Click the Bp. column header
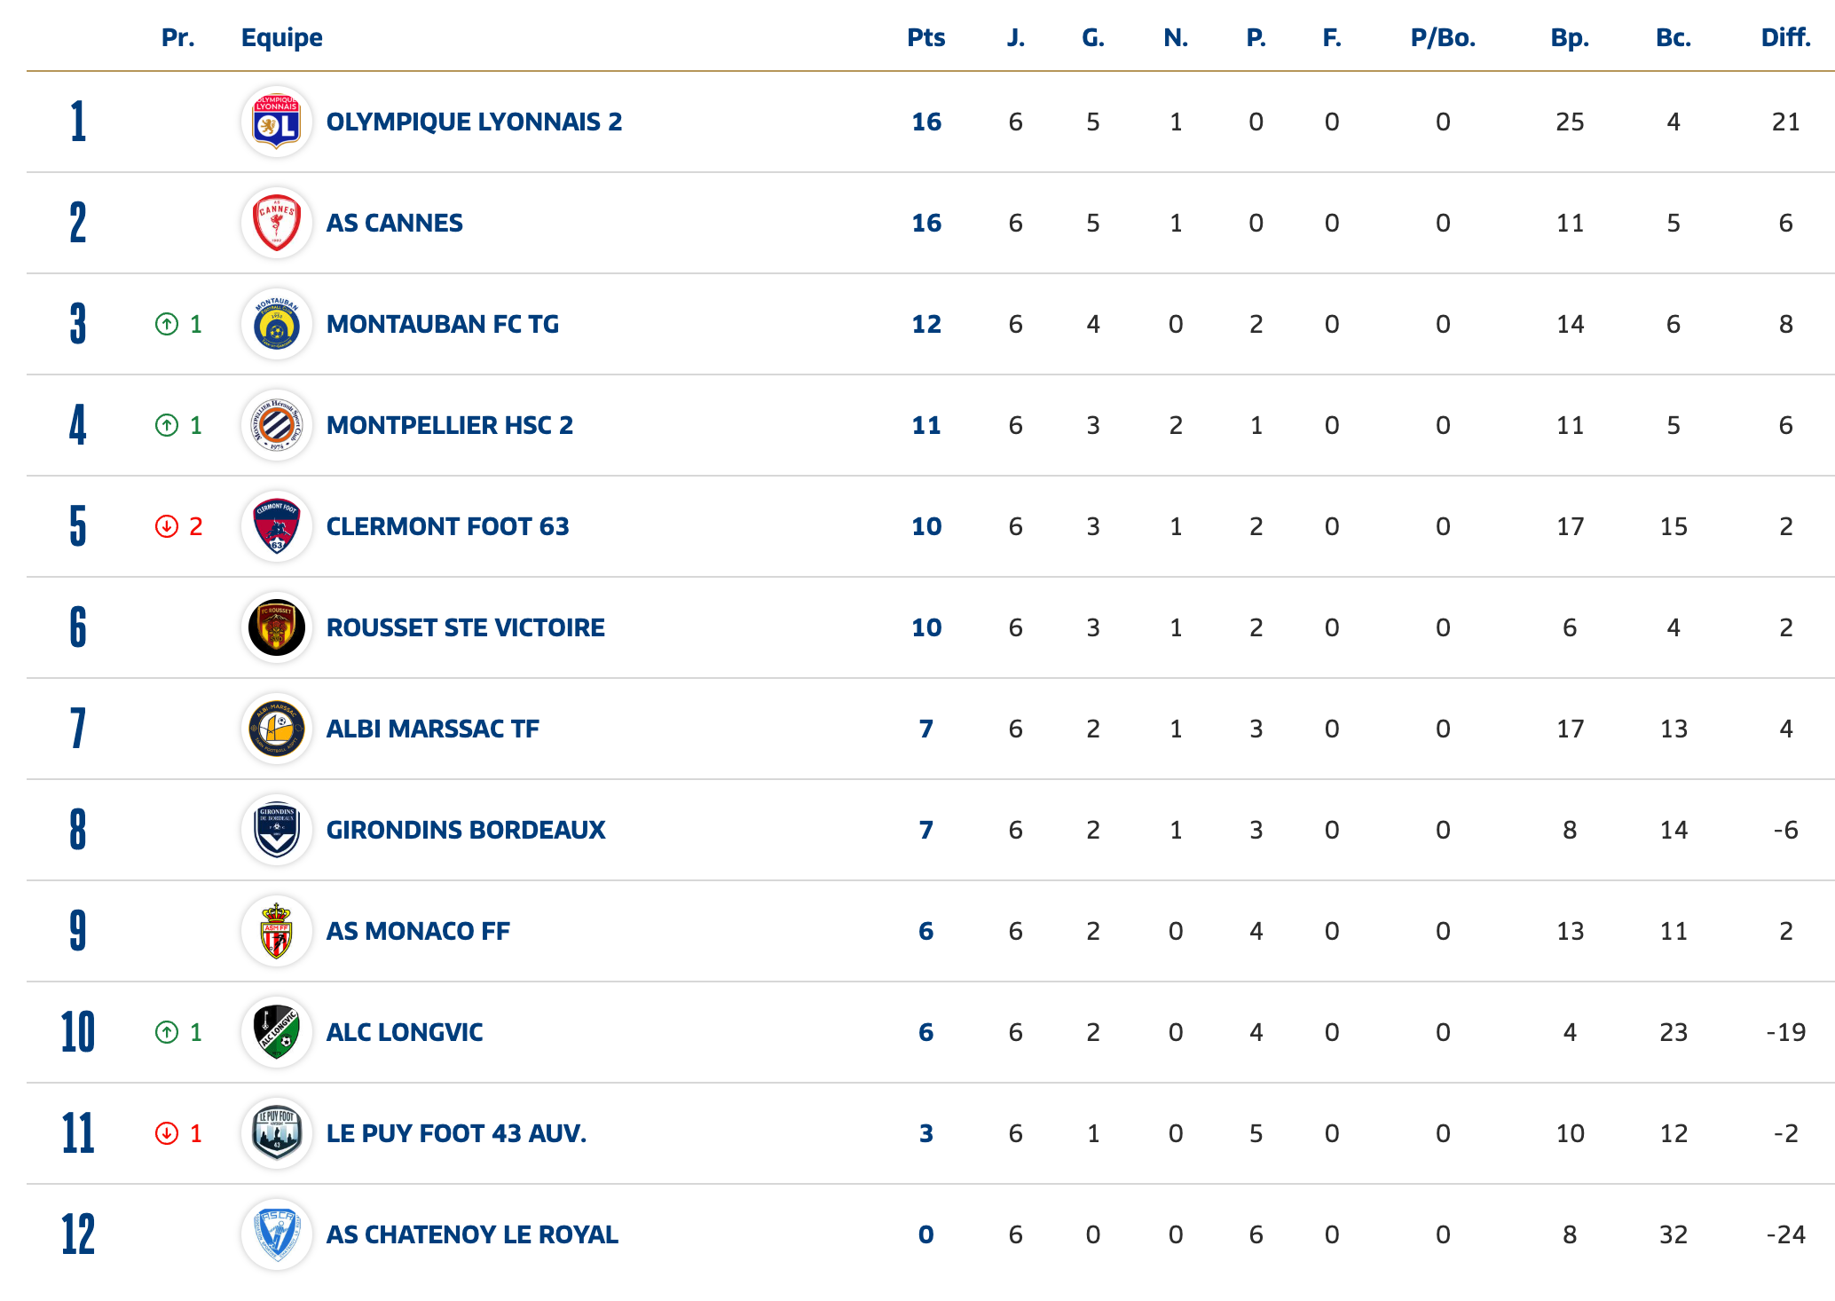Screen dimensions: 1835x1301 pos(1569,38)
